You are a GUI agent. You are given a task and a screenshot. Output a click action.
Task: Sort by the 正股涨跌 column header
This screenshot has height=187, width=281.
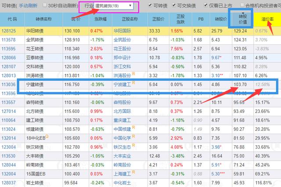(x=180, y=19)
